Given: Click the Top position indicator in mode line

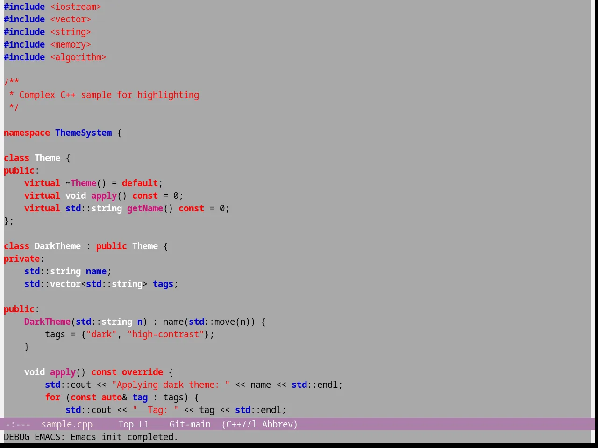Looking at the screenshot, I should [126, 424].
